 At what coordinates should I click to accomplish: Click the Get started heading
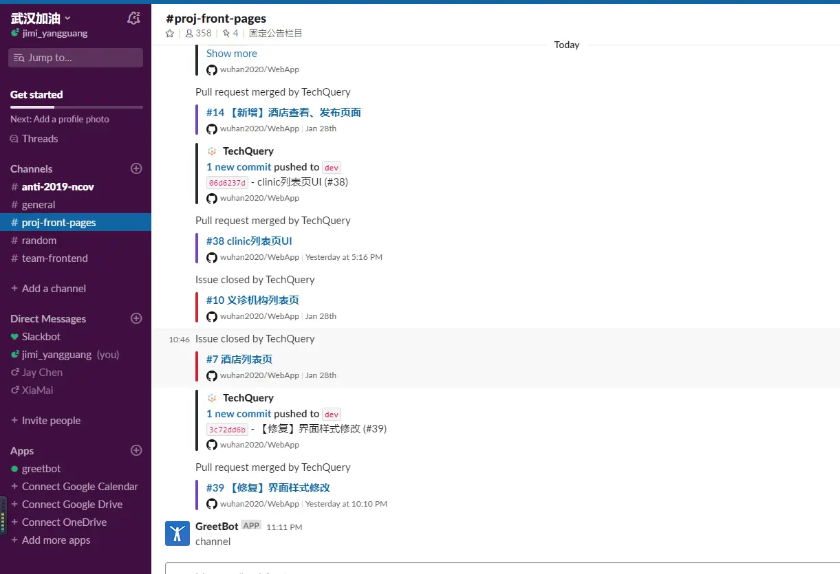pos(36,94)
